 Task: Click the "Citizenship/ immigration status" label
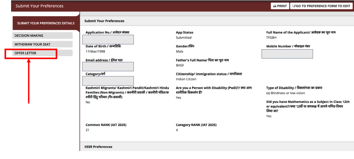coord(209,74)
